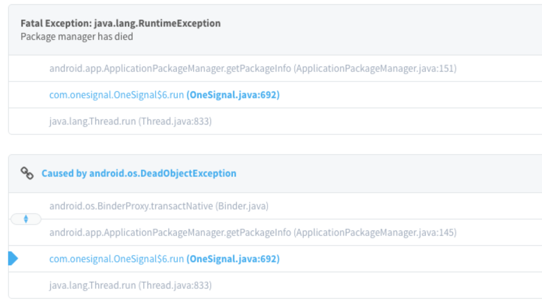Click the com.onesignal.OneSignal$6.run text in first trace
Screen dimensions: 542x307
click(116, 95)
